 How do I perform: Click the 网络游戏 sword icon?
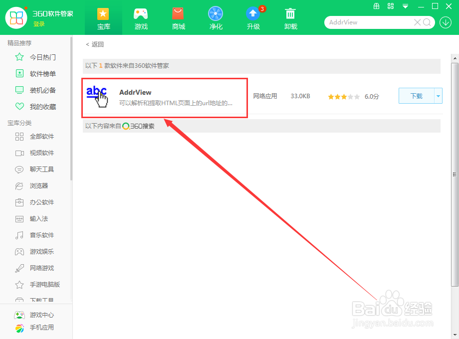(x=19, y=268)
